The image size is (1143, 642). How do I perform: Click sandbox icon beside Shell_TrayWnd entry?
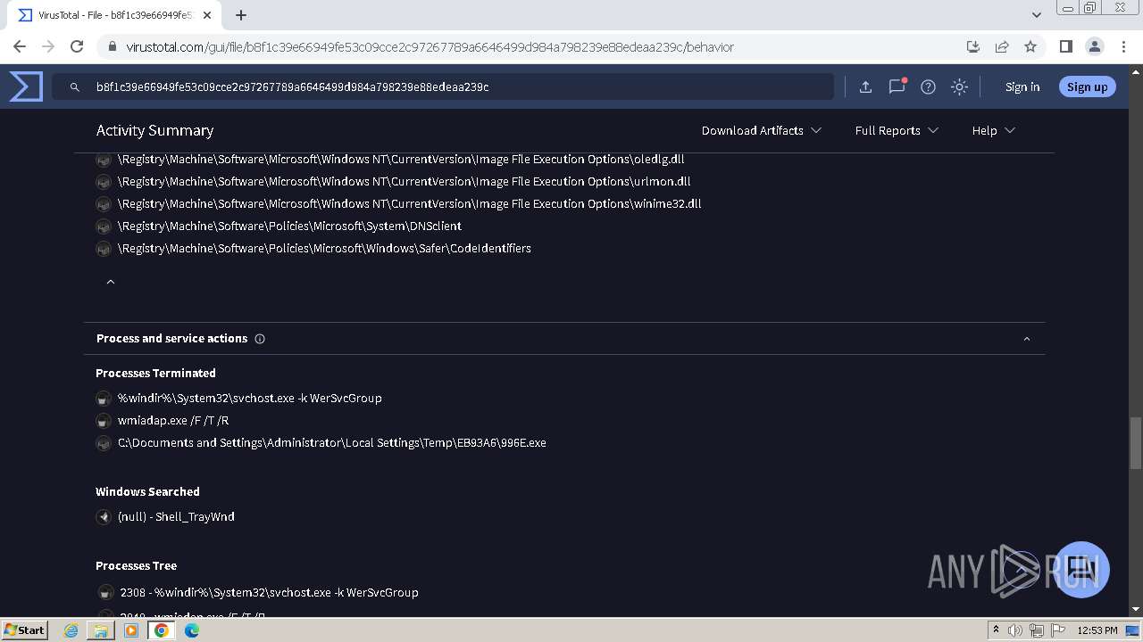coord(104,517)
